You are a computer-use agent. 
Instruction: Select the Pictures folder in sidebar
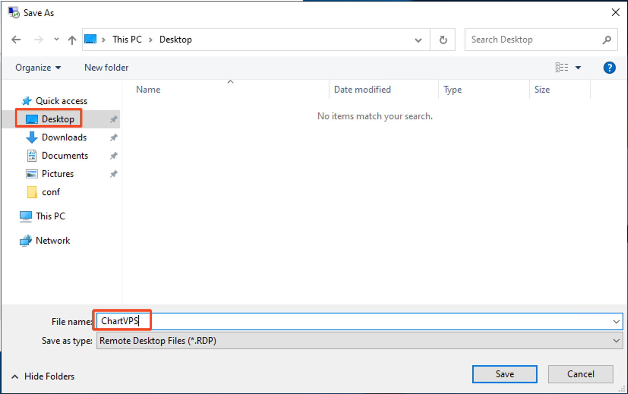click(x=57, y=174)
